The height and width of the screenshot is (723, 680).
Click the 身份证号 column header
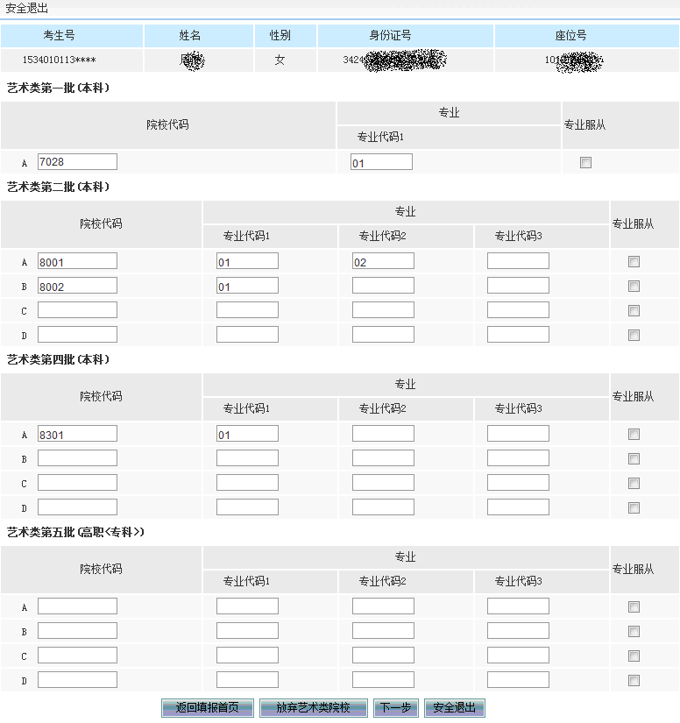pyautogui.click(x=390, y=36)
